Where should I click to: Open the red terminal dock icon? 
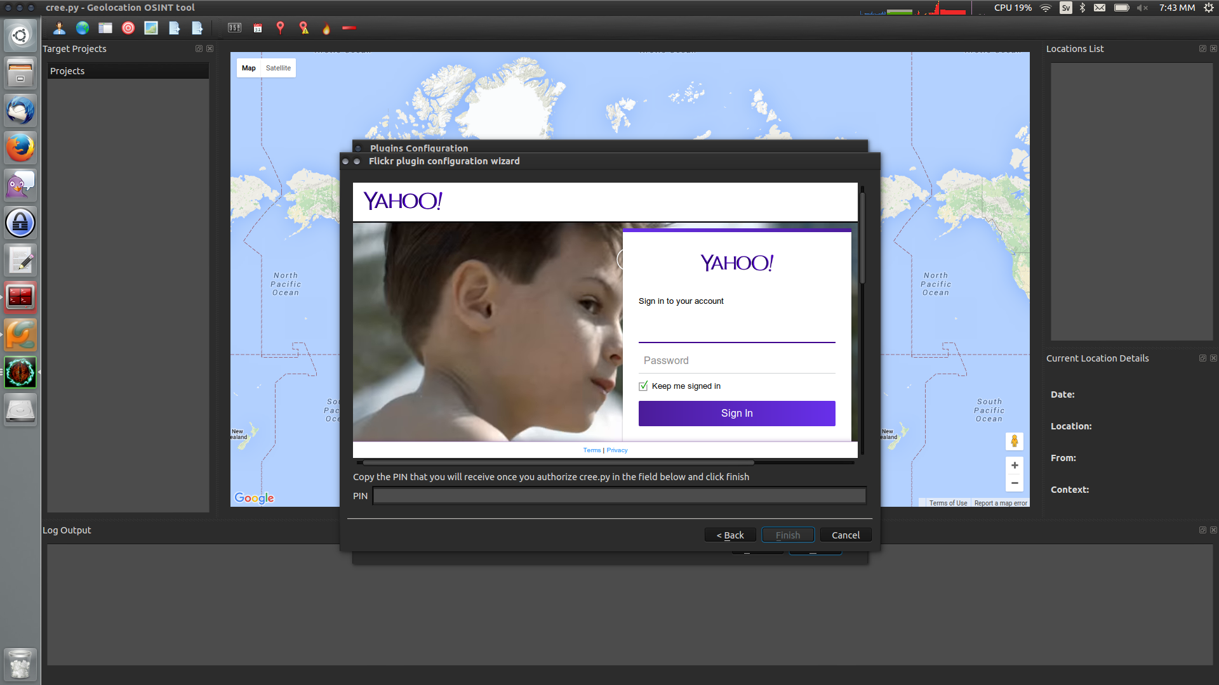[x=20, y=297]
